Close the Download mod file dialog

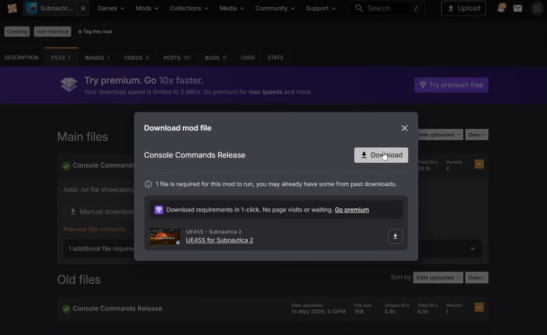coord(404,128)
